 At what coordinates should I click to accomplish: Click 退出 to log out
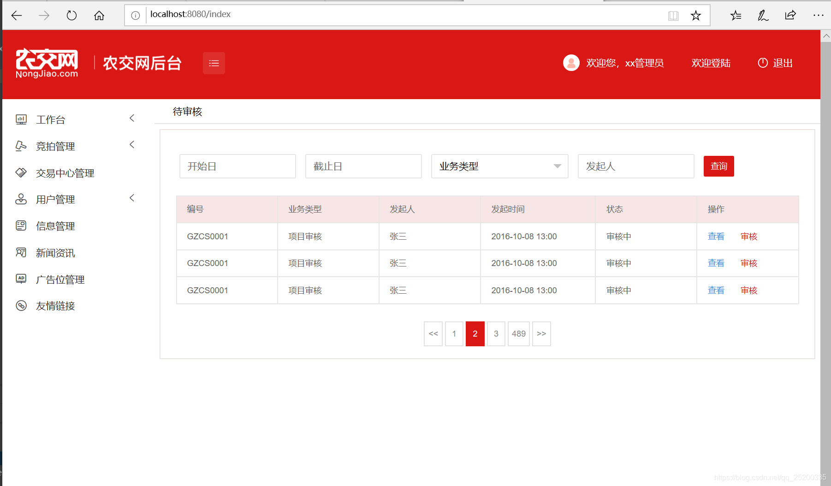coord(783,63)
